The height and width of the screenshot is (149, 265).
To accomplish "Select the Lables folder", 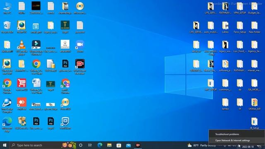I will click(x=225, y=27).
